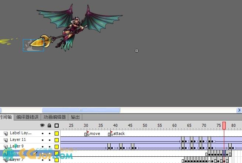Click the show all layers as outlines icon
This screenshot has height=163, width=242.
(x=57, y=125)
